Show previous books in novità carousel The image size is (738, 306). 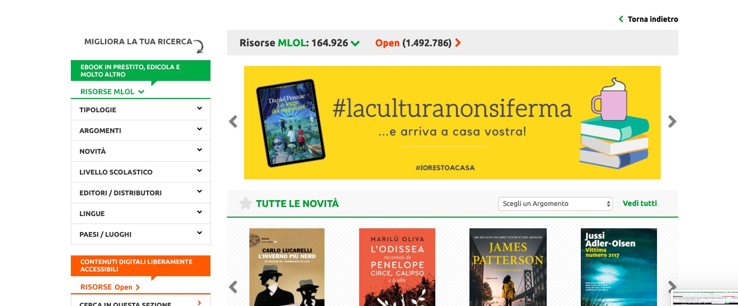pyautogui.click(x=233, y=287)
